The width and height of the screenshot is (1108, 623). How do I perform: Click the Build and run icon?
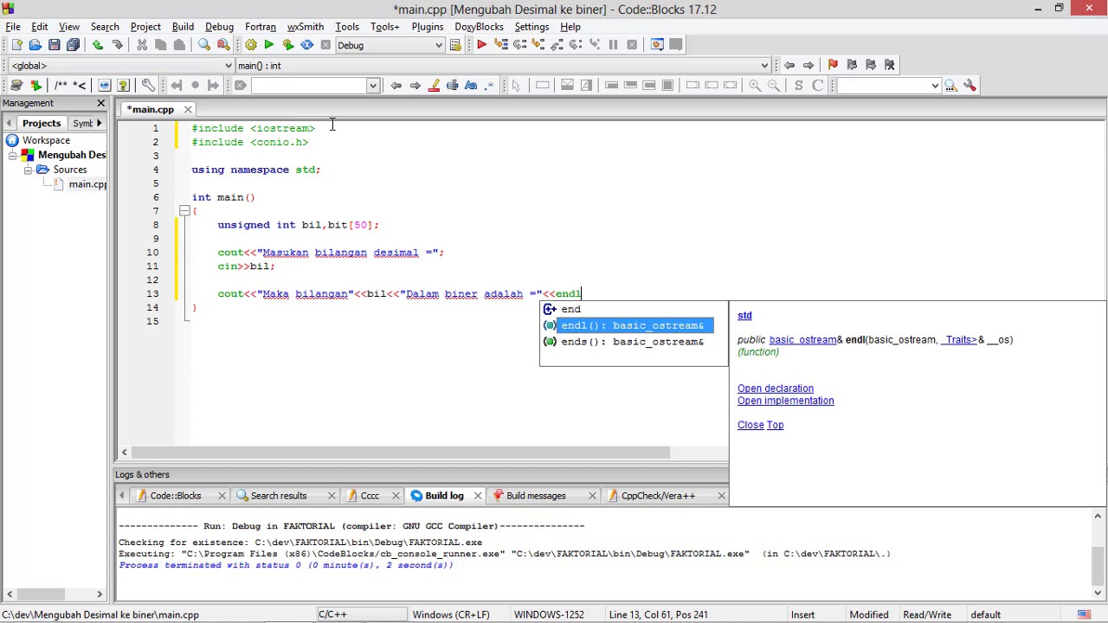coord(287,45)
